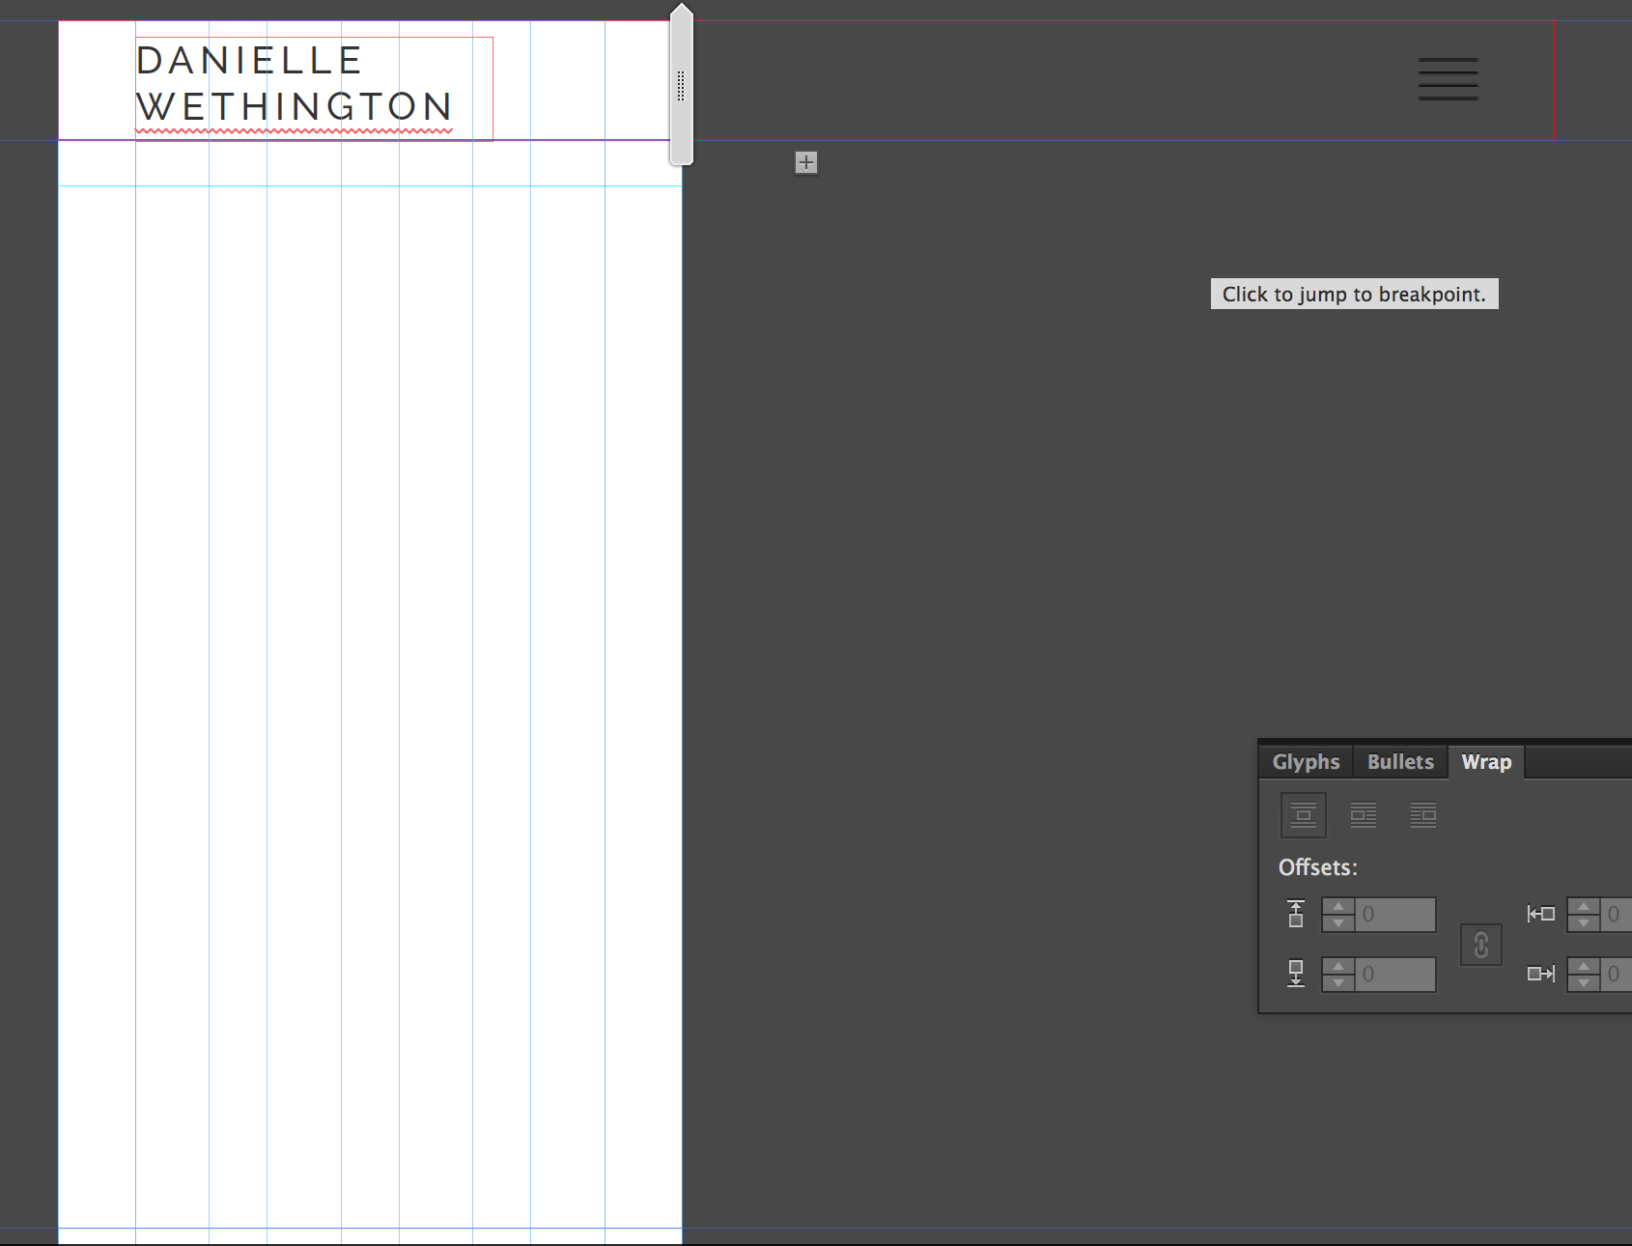
Task: Click the left offset input field
Action: pyautogui.click(x=1617, y=915)
